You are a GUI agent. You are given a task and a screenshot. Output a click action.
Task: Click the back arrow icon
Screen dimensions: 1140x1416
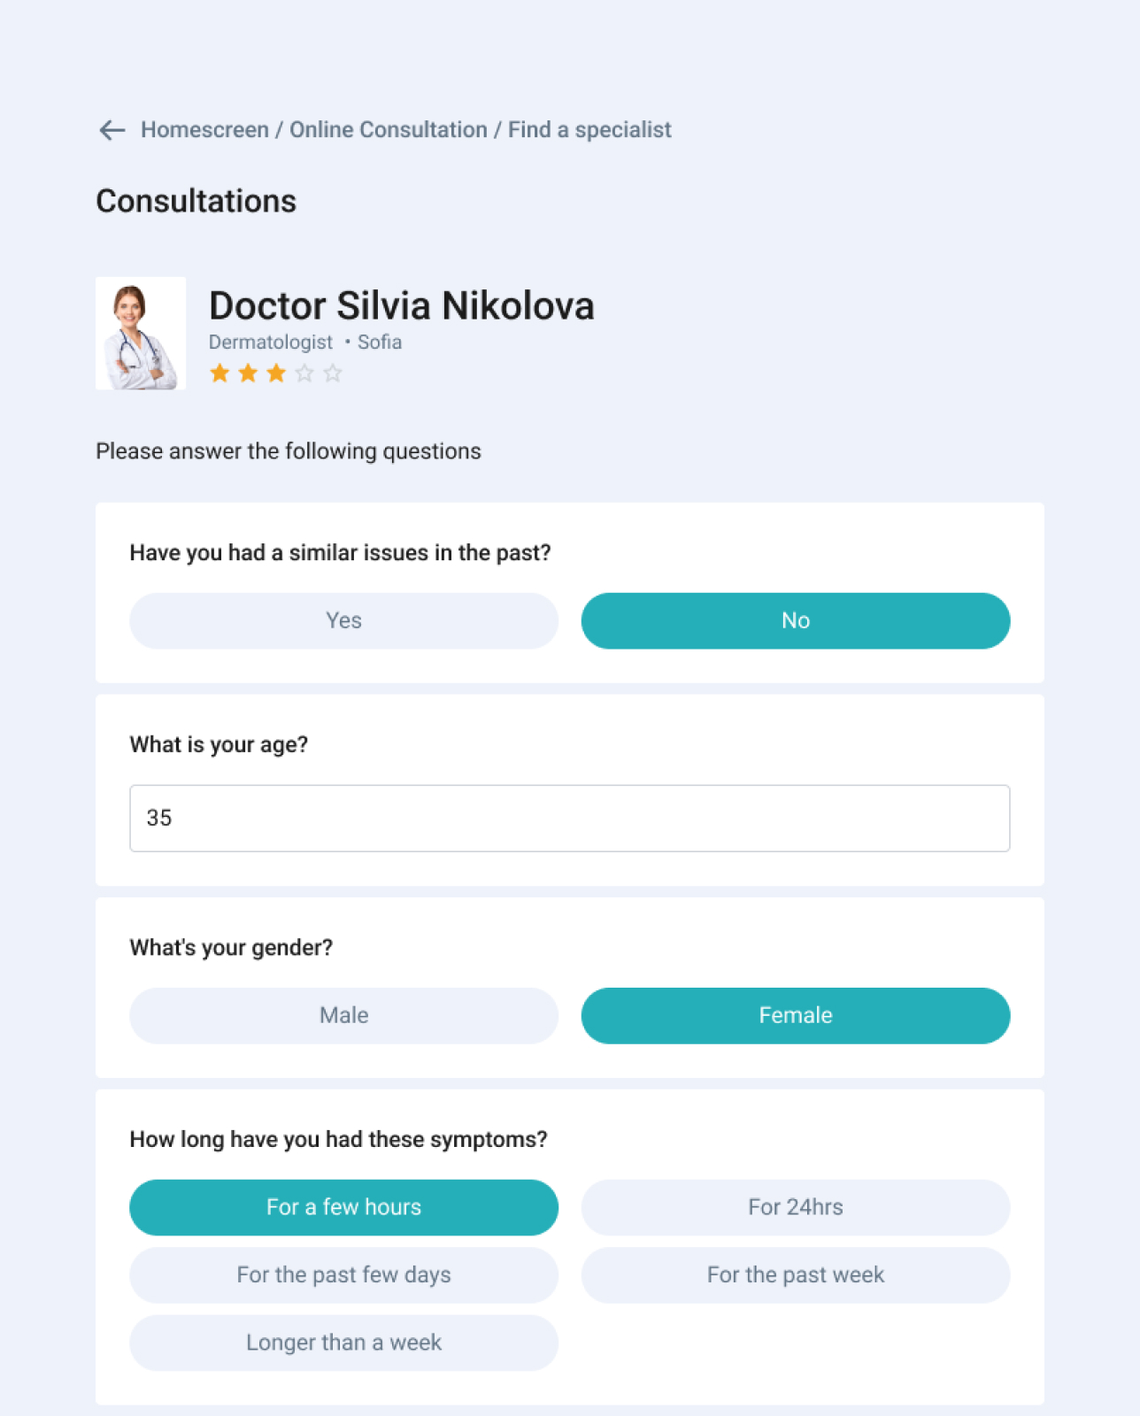click(x=112, y=130)
